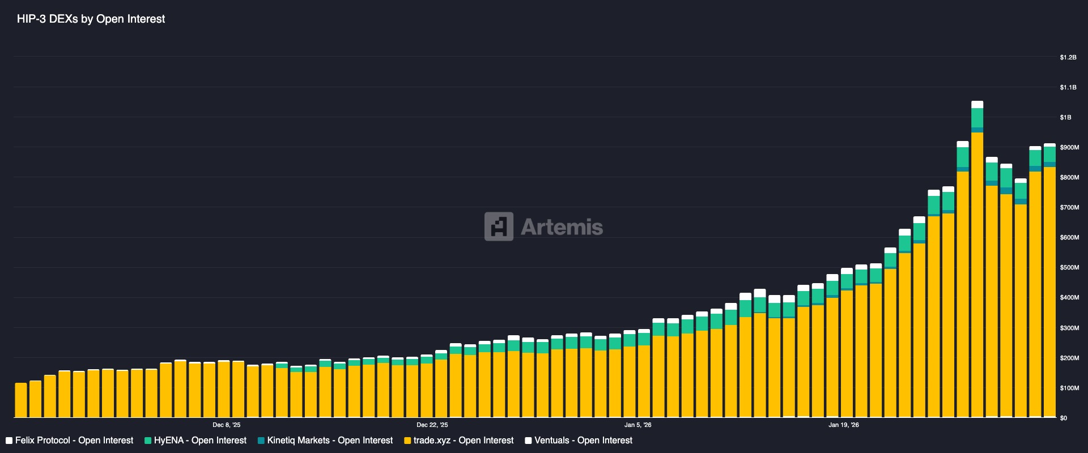This screenshot has width=1088, height=453.
Task: Click the HyENA green legend square icon
Action: (x=148, y=441)
